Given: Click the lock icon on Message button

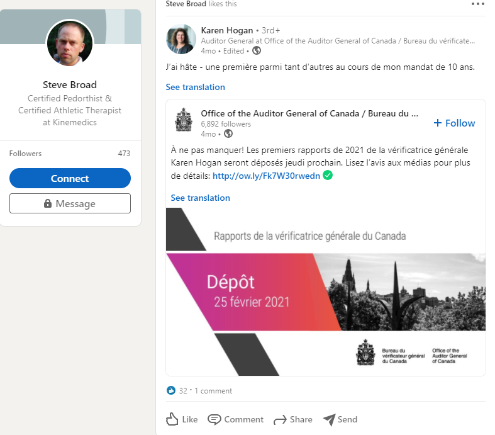Looking at the screenshot, I should point(48,203).
